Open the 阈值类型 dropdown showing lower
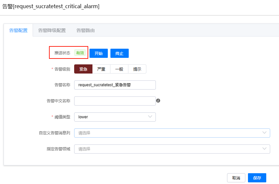The image size is (279, 184). coord(115,117)
